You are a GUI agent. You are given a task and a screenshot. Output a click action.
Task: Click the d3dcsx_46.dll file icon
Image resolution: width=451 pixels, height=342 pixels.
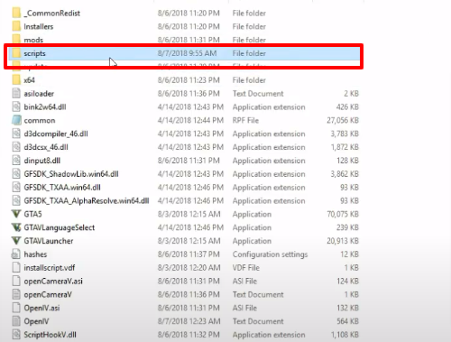[x=16, y=147]
